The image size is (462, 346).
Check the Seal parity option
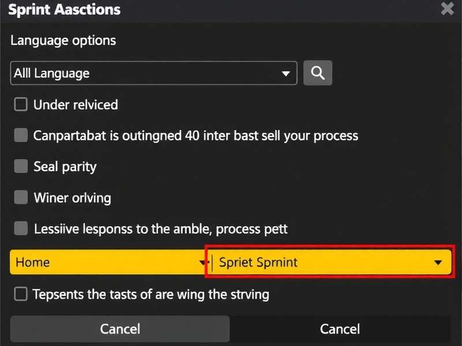coord(21,166)
